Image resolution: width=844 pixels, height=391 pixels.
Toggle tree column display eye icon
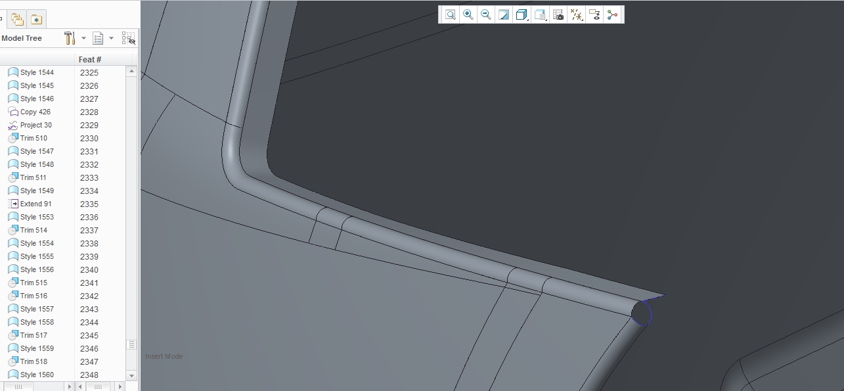click(129, 38)
